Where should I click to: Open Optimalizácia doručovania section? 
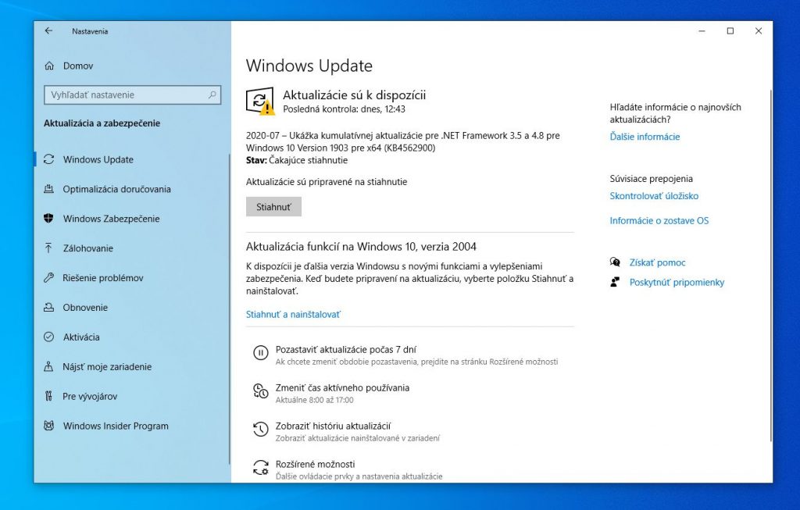point(116,190)
